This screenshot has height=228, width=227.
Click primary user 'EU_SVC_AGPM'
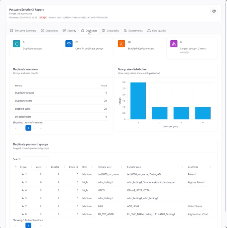[x=106, y=214]
